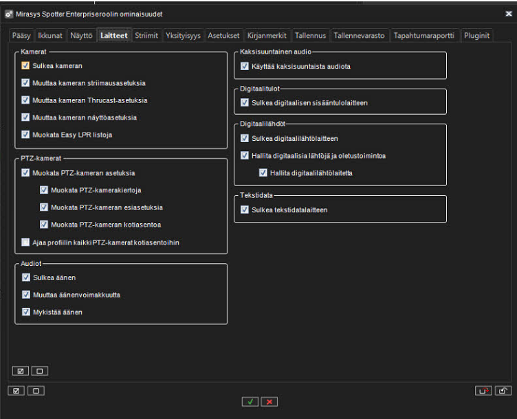The image size is (517, 419).
Task: Click the inner select-all checked box icon
Action: (21, 371)
